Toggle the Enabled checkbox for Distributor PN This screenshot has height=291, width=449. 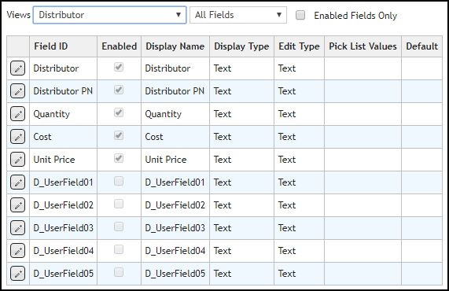(x=119, y=90)
